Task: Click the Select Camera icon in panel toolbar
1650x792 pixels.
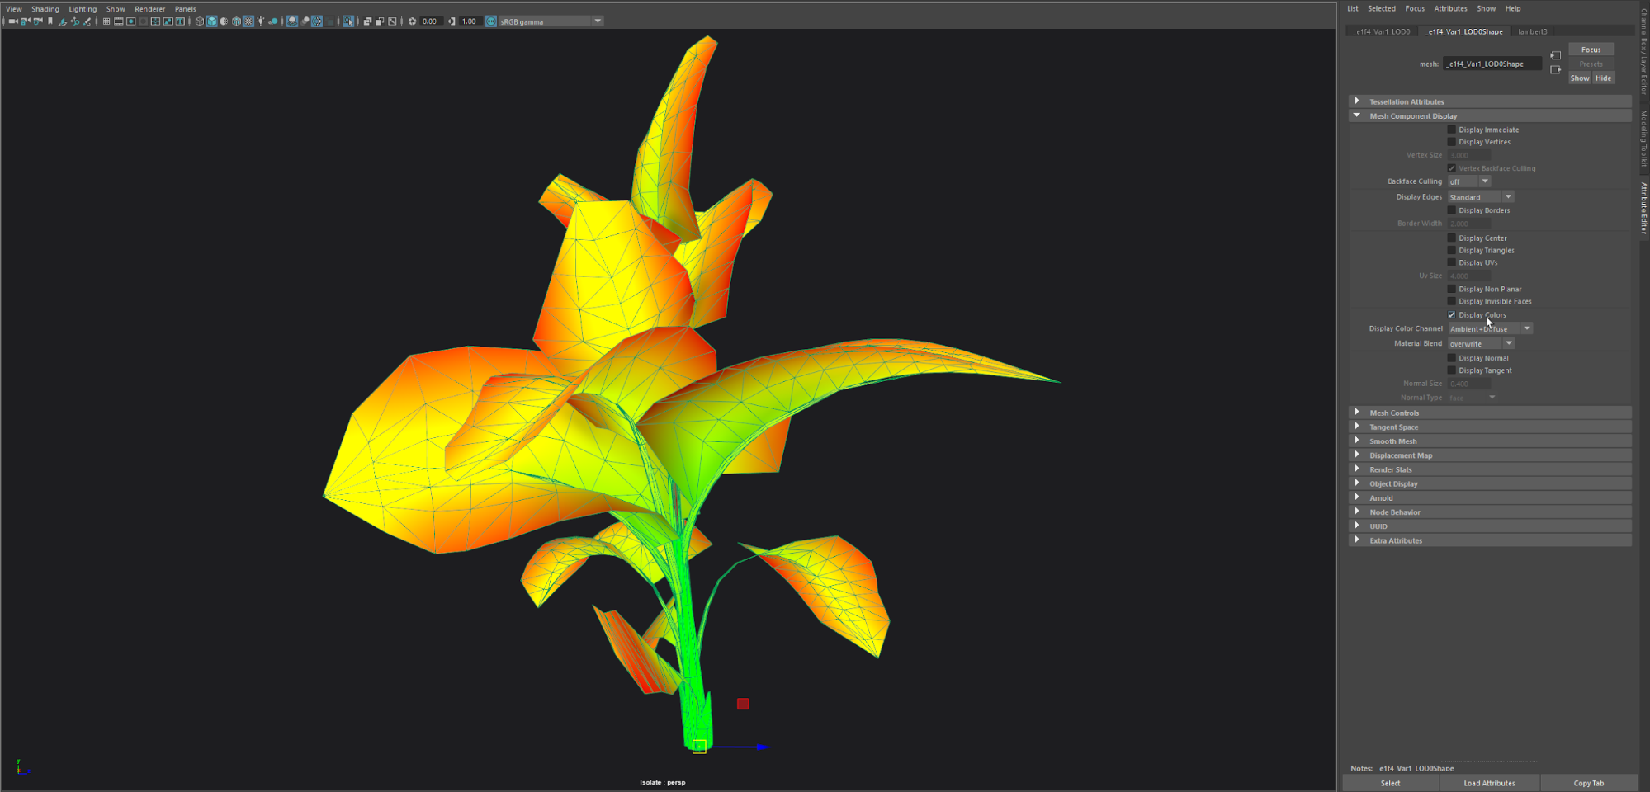Action: (12, 21)
